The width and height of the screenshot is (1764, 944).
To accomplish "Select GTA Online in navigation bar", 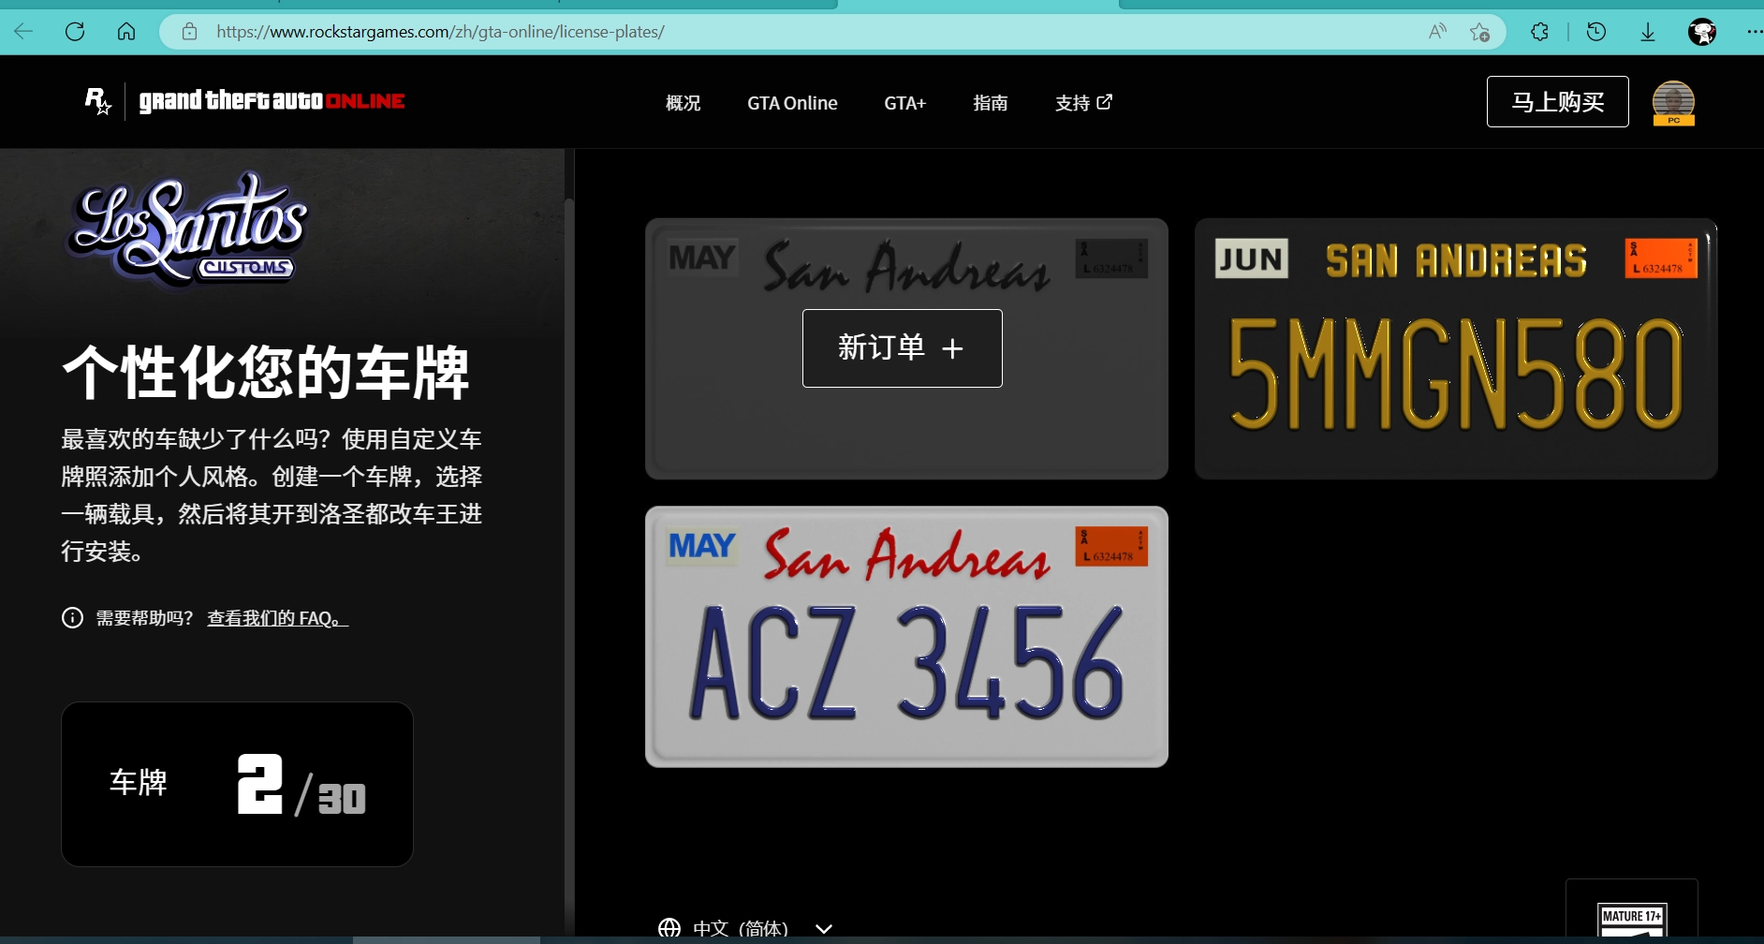I will pyautogui.click(x=792, y=103).
